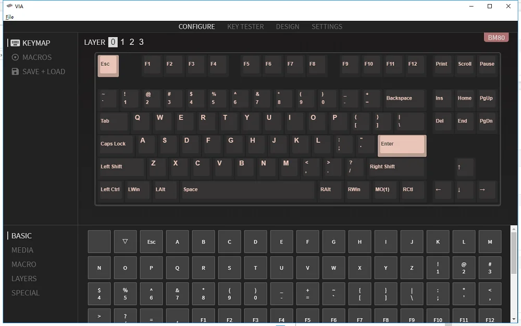Show the Special keycode category
Image resolution: width=521 pixels, height=326 pixels.
point(26,293)
